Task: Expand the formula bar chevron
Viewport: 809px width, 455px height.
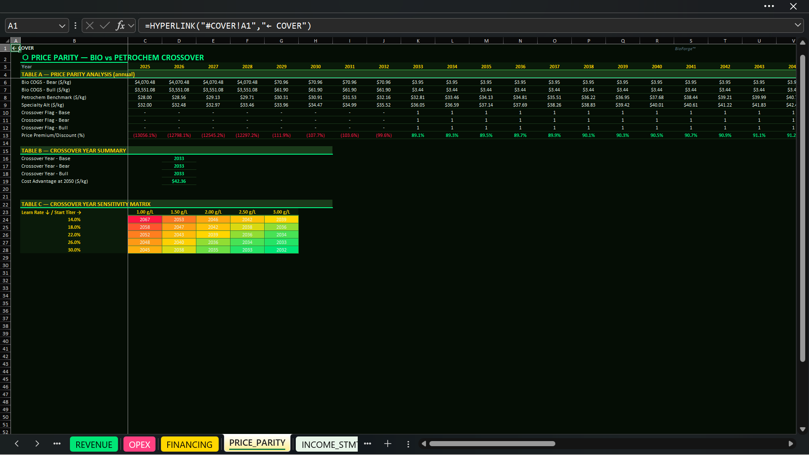Action: pos(798,25)
